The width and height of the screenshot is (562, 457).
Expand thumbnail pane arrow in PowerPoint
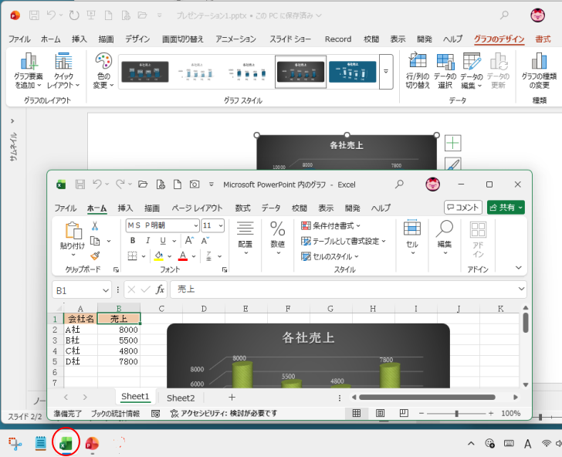coord(12,121)
